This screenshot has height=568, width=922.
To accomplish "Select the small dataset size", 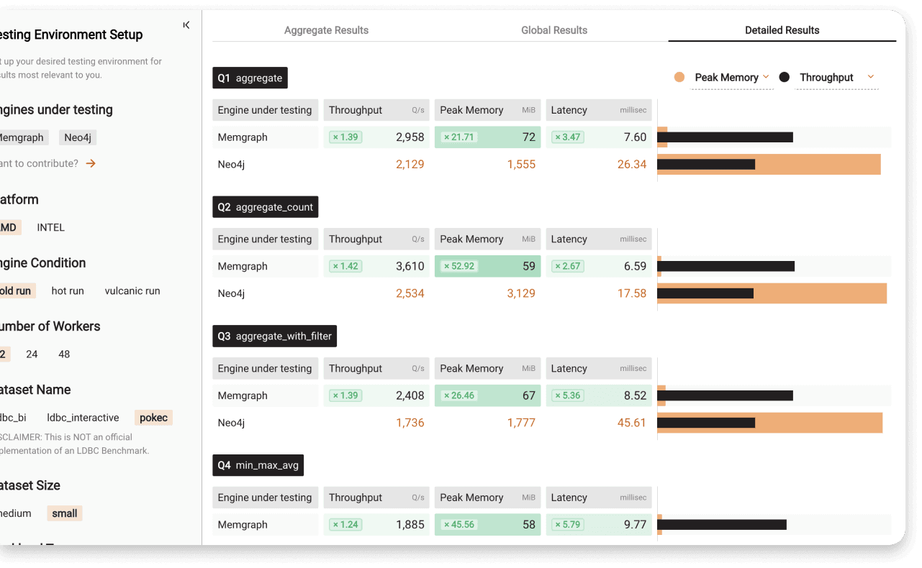I will (65, 513).
